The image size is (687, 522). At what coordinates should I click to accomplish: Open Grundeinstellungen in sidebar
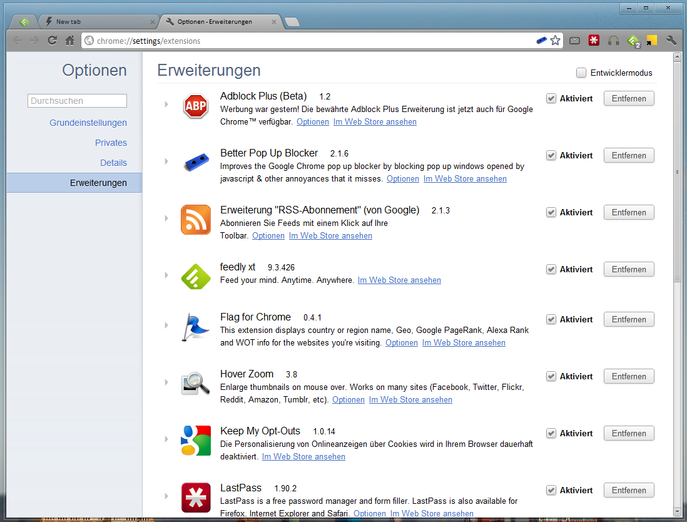pos(88,123)
